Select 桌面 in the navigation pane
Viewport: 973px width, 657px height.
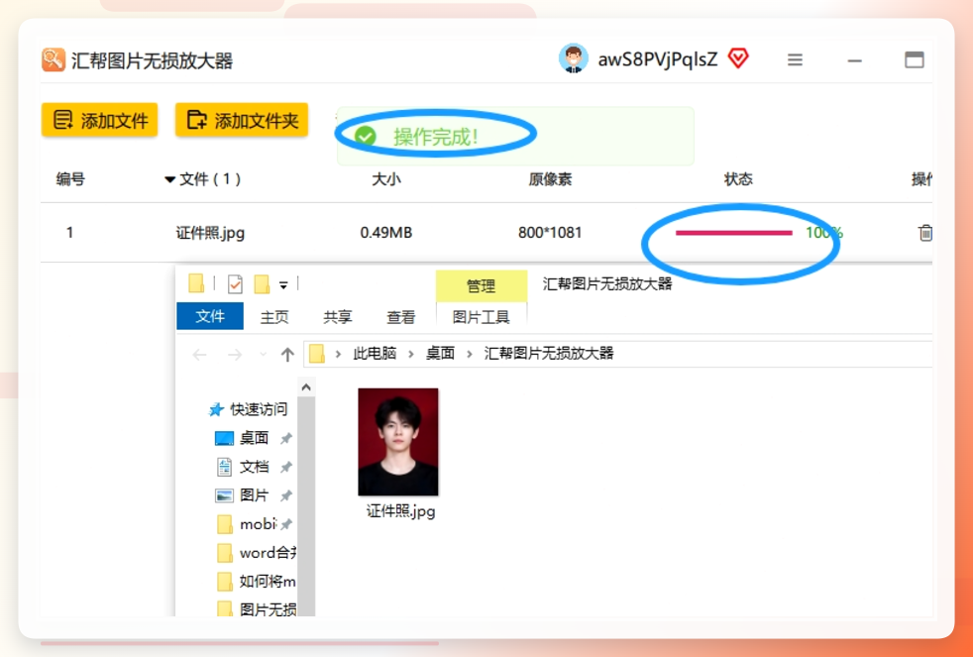254,438
